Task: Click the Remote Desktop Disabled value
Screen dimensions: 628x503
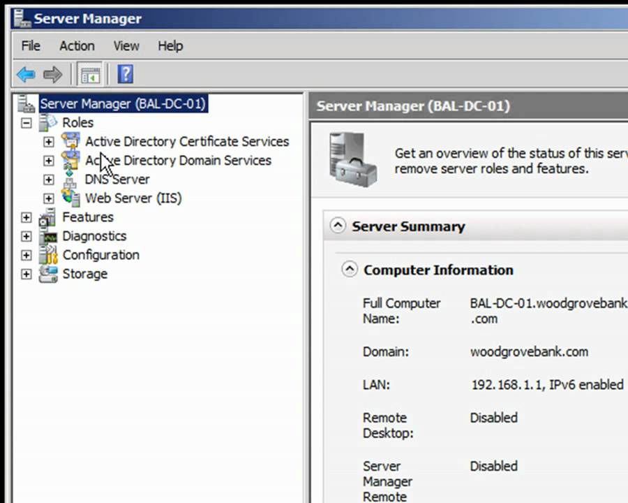Action: [493, 418]
